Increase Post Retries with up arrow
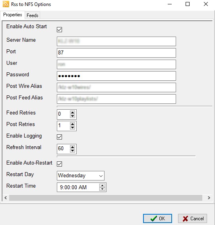The height and width of the screenshot is (225, 215). tap(73, 124)
